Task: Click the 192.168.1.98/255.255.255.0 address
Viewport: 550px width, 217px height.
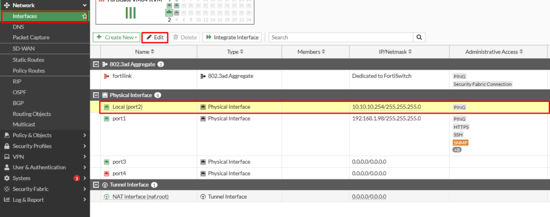Action: coord(386,118)
